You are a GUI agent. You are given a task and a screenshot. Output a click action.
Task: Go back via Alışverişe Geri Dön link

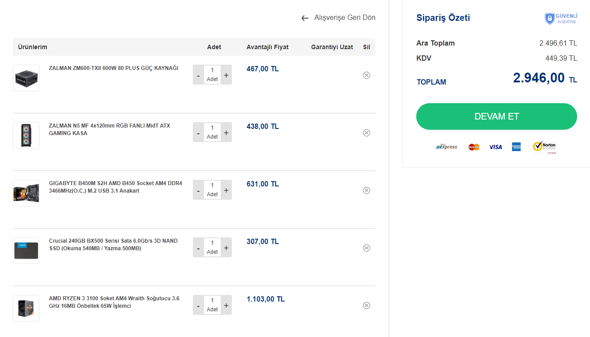(344, 18)
